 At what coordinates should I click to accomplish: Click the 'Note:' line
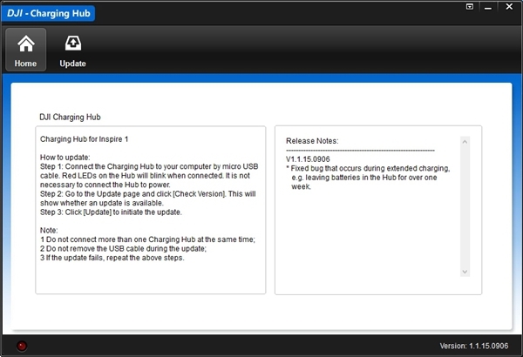pyautogui.click(x=49, y=231)
